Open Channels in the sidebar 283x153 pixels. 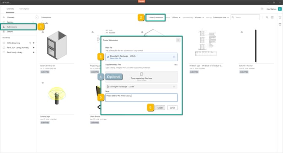[x=11, y=17]
